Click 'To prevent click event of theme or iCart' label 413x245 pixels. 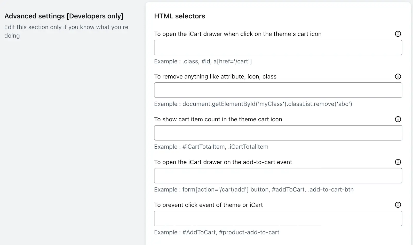[x=208, y=205]
